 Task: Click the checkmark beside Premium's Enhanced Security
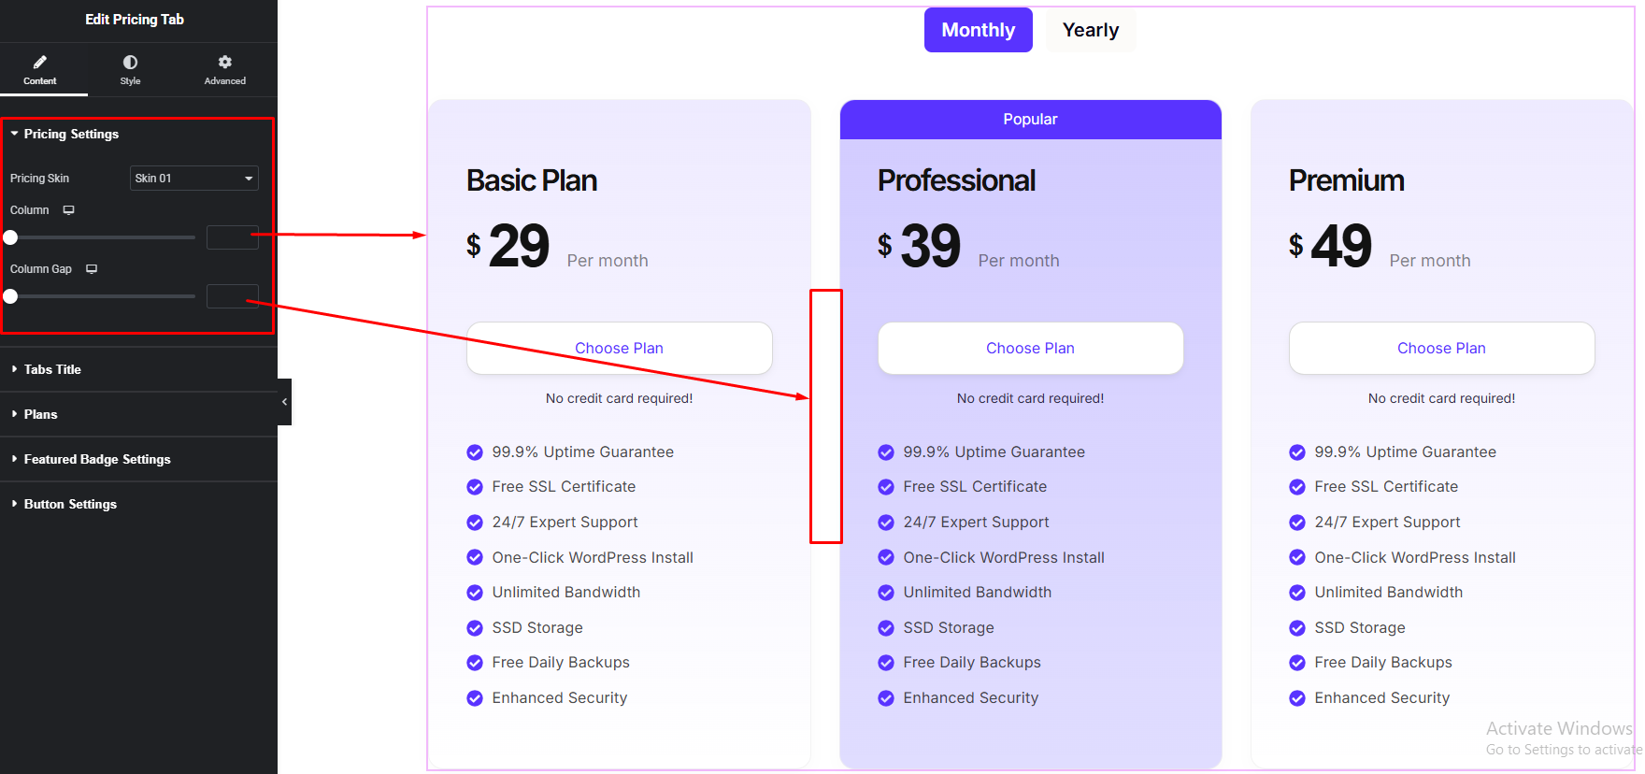pyautogui.click(x=1297, y=698)
